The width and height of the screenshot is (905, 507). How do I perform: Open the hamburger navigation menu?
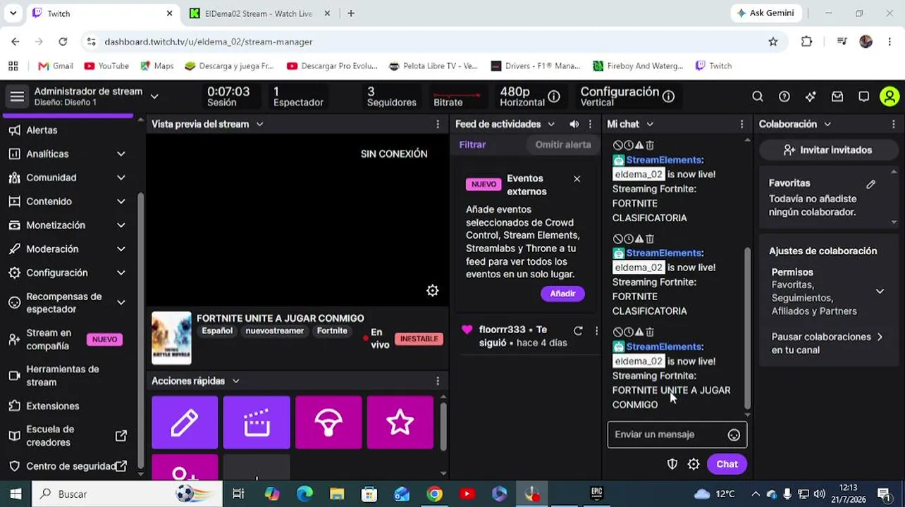point(17,96)
